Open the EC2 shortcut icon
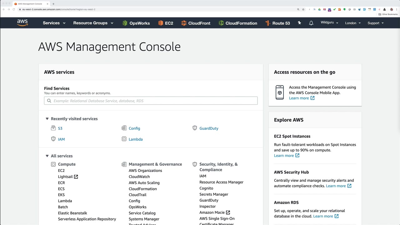 pos(161,23)
